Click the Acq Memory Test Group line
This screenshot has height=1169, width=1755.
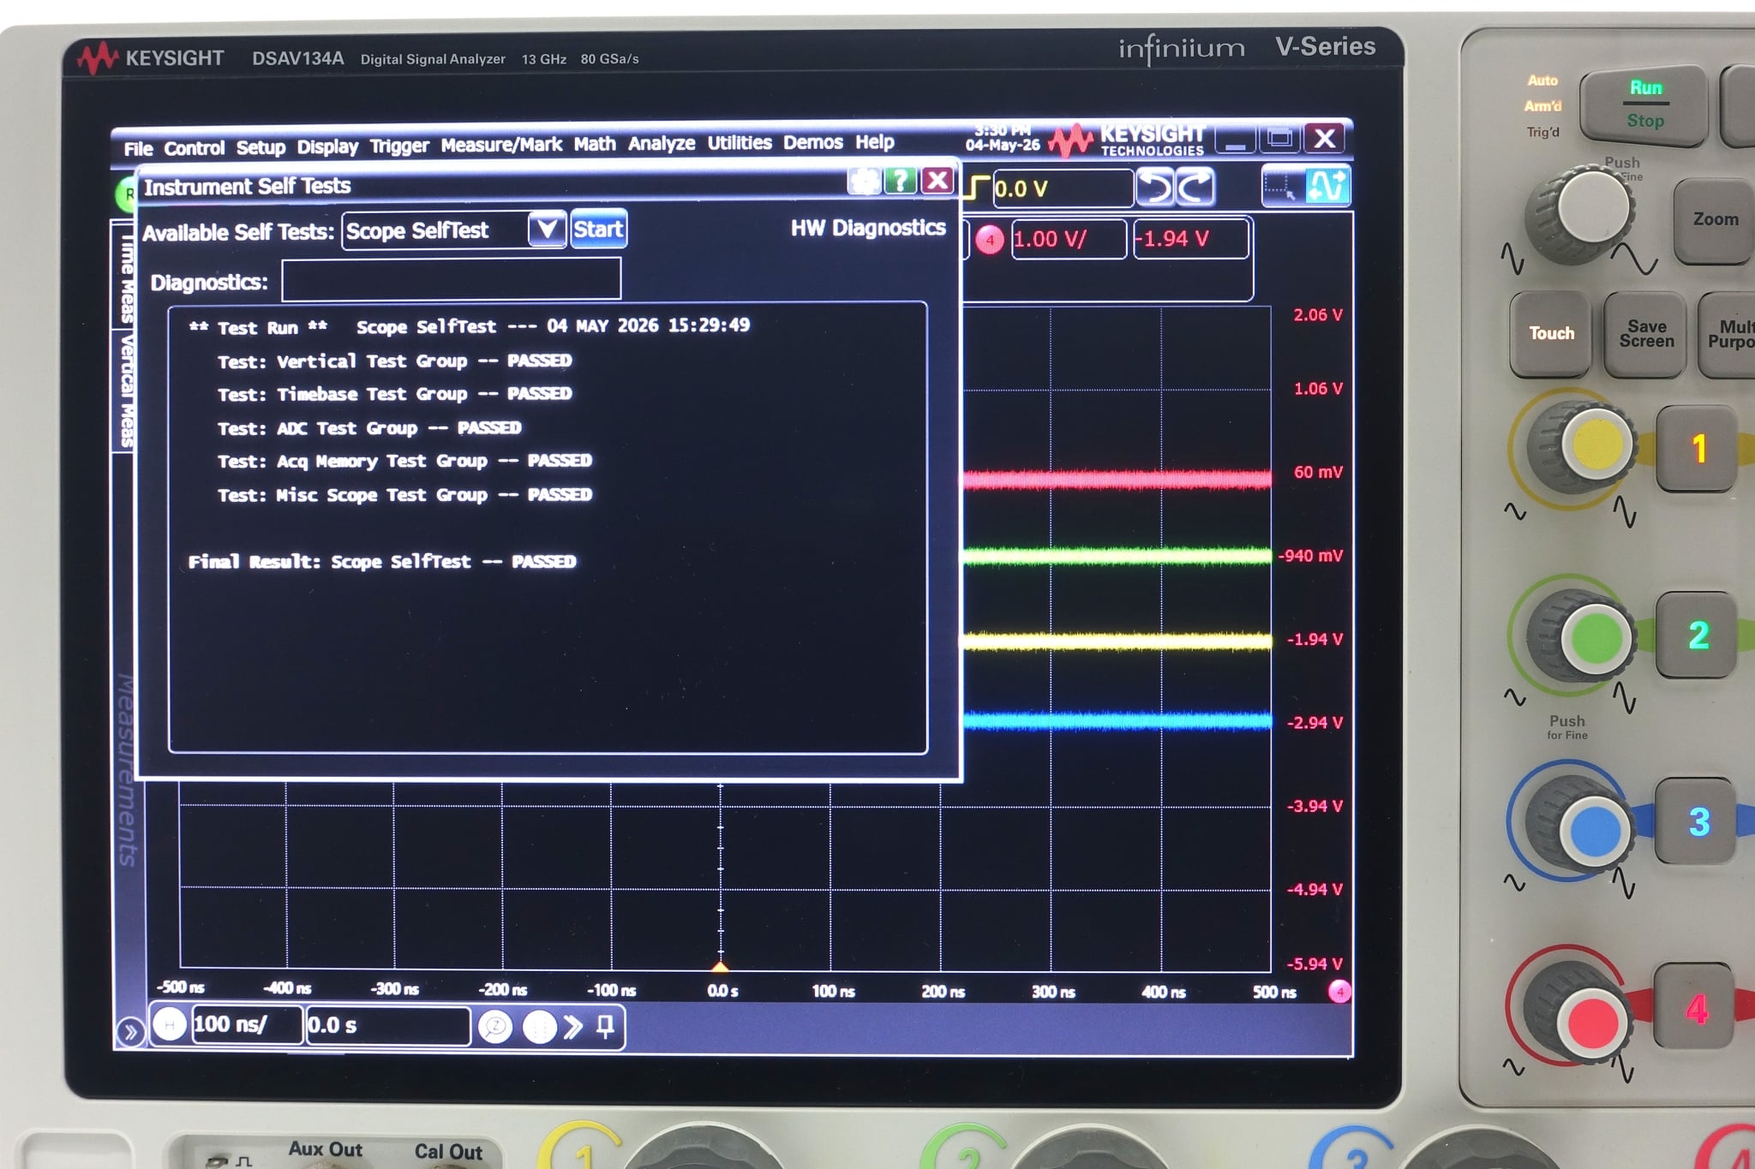pyautogui.click(x=404, y=461)
